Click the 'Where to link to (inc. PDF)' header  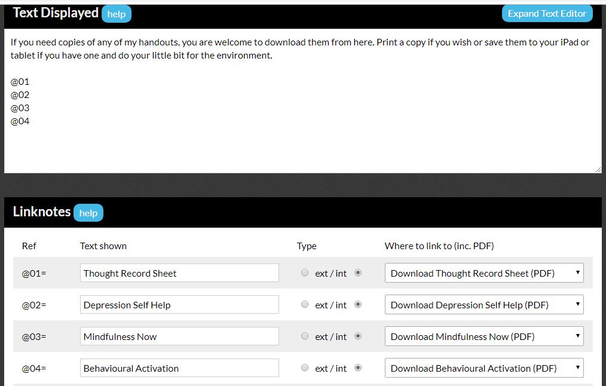(x=439, y=246)
